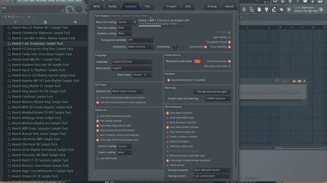The height and width of the screenshot is (183, 327).
Task: Open Startup project dropdown
Action: 212,176
